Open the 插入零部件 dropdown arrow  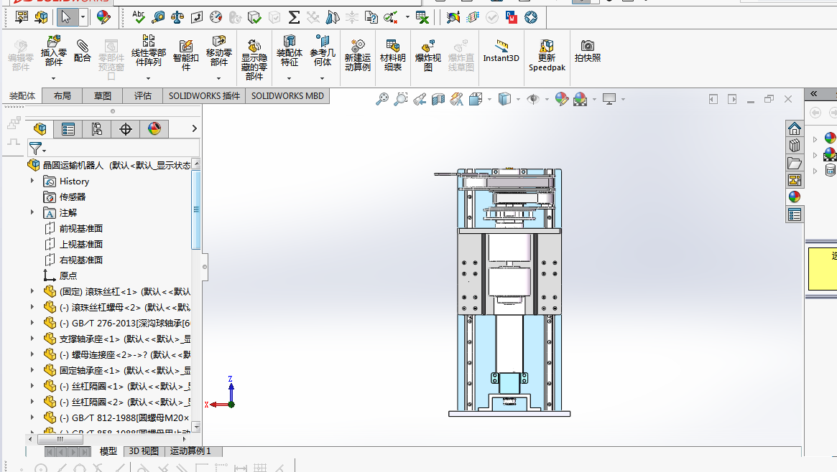(53, 78)
